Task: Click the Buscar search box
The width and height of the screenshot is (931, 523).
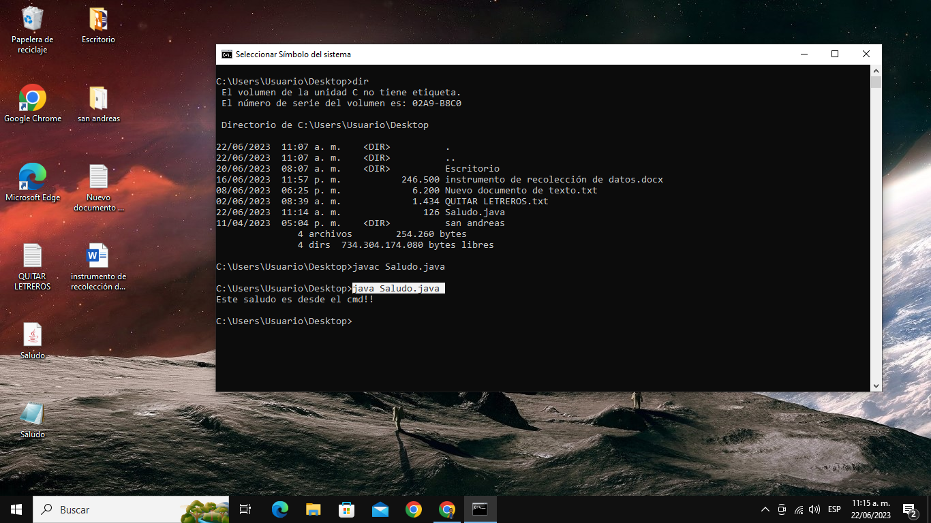Action: point(131,509)
